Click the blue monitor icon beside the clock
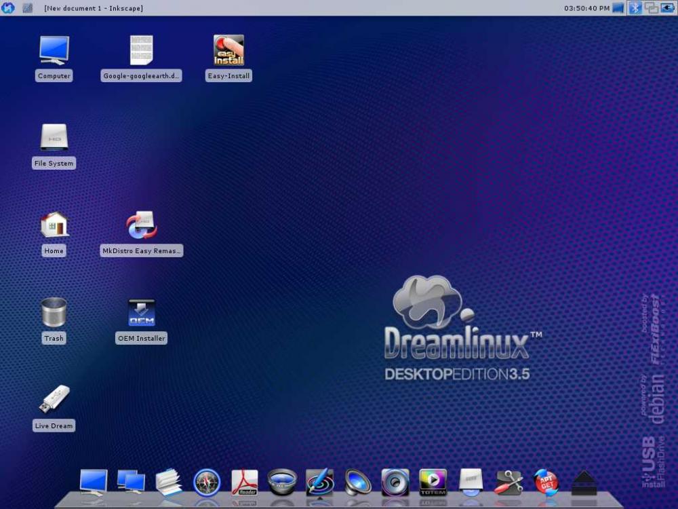The height and width of the screenshot is (509, 678). pos(618,7)
